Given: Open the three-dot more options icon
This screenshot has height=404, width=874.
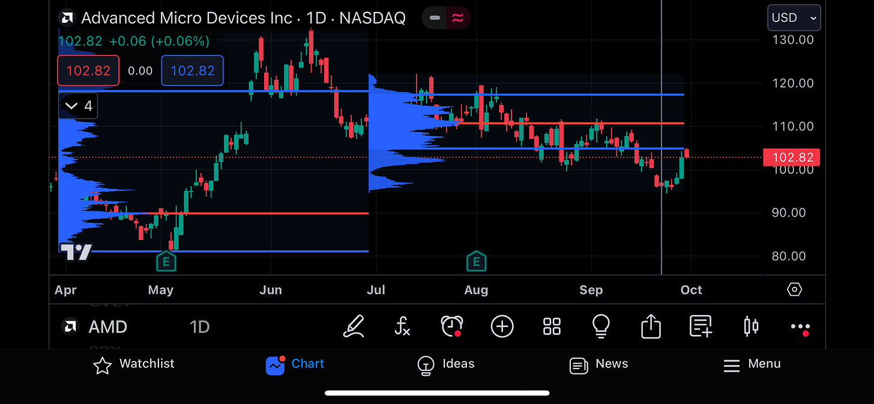Looking at the screenshot, I should 801,328.
